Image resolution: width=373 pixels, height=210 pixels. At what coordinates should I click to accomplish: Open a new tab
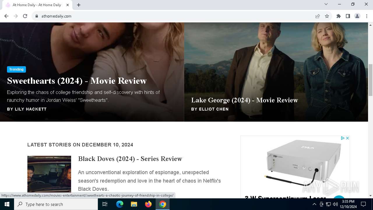79,5
